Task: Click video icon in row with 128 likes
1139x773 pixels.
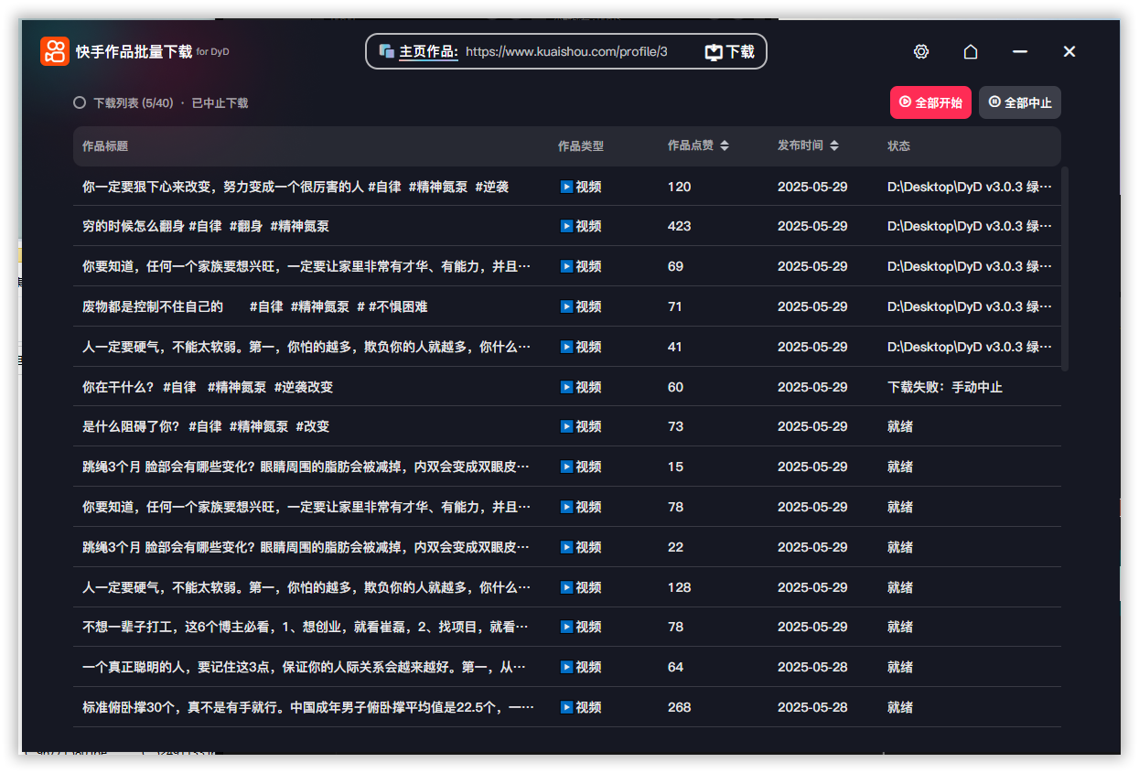Action: 566,587
